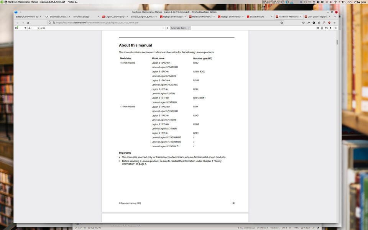Go to previous page in PDF
Viewport: 368px width, 230px height.
25,28
